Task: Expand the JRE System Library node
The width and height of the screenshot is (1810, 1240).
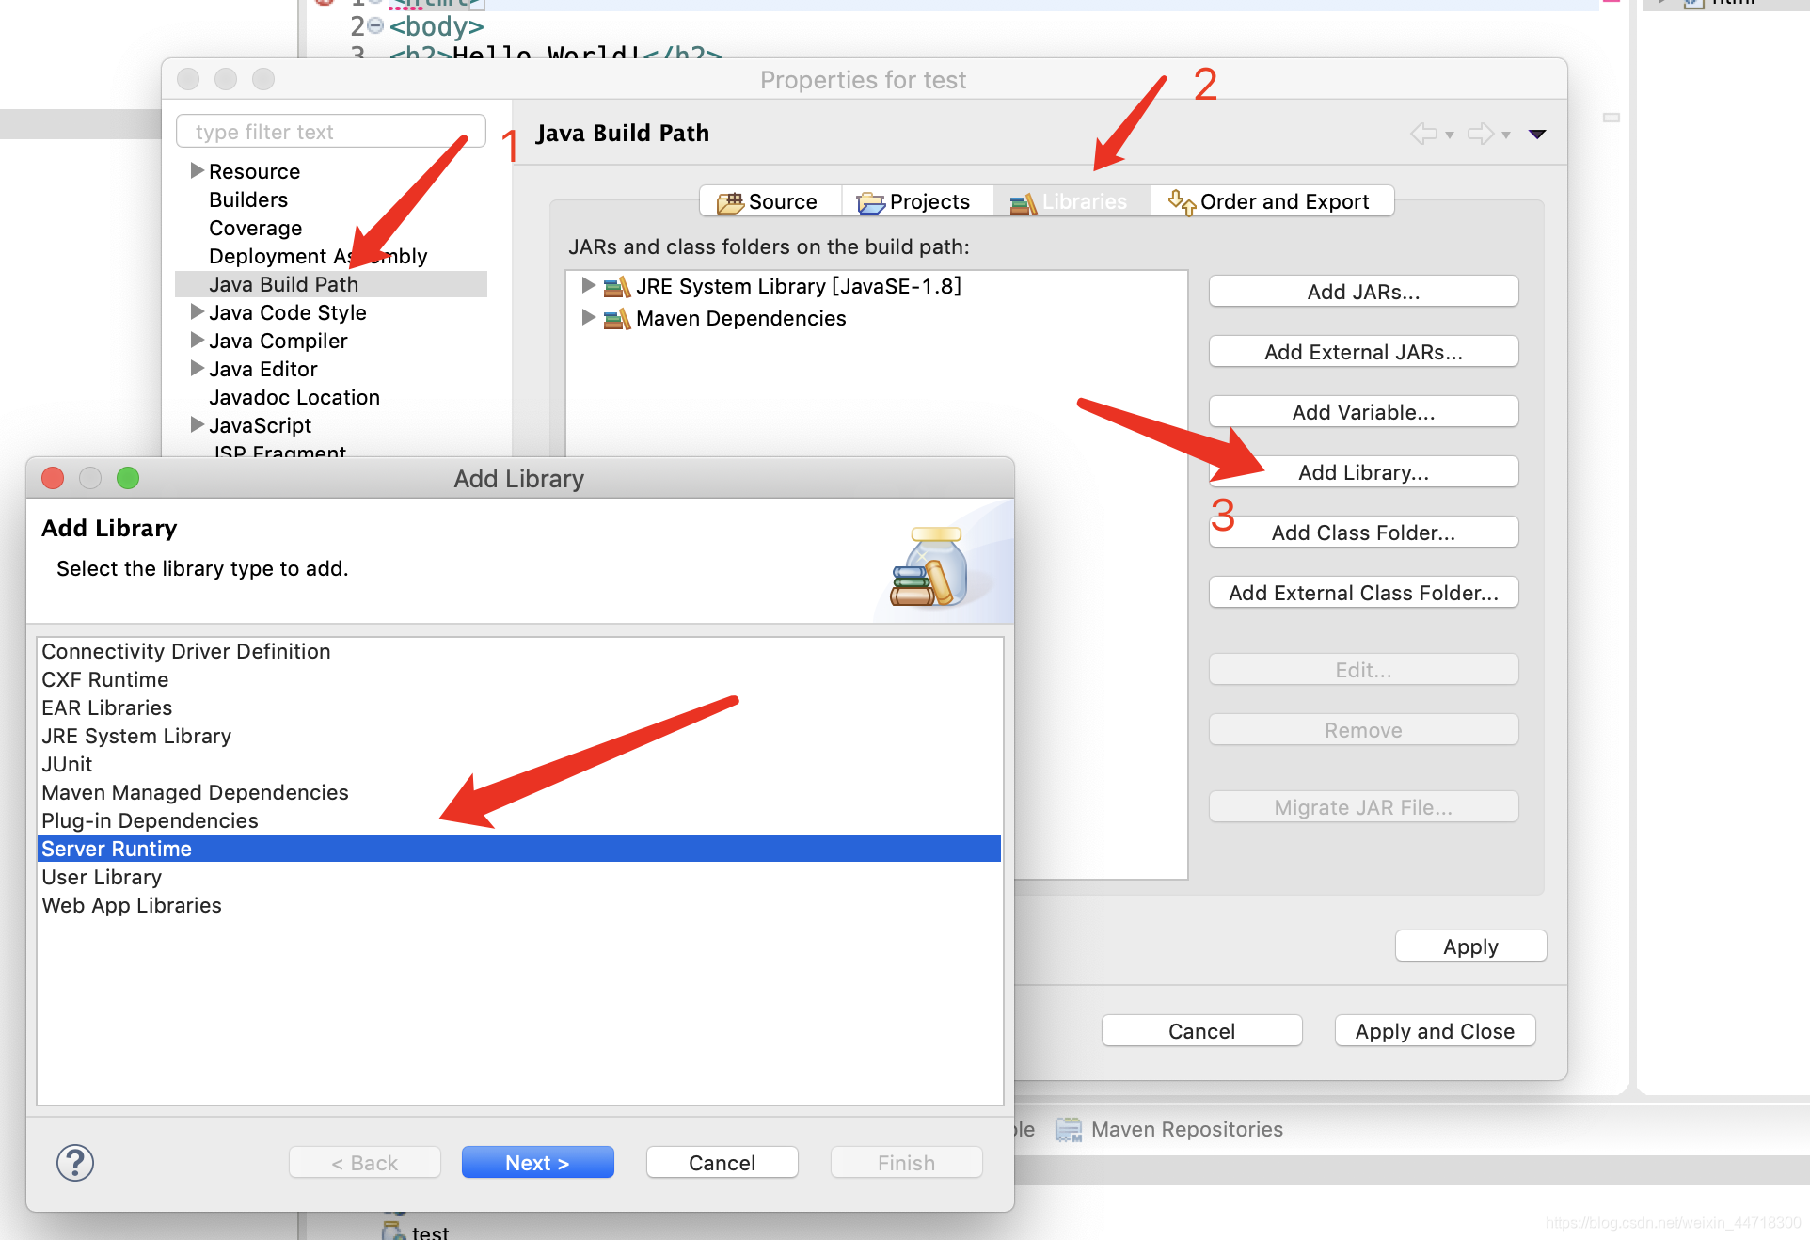Action: coord(589,285)
